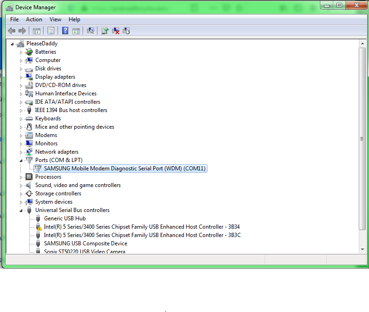The height and width of the screenshot is (312, 369).
Task: Select the Keyboards label
Action: pyautogui.click(x=48, y=119)
